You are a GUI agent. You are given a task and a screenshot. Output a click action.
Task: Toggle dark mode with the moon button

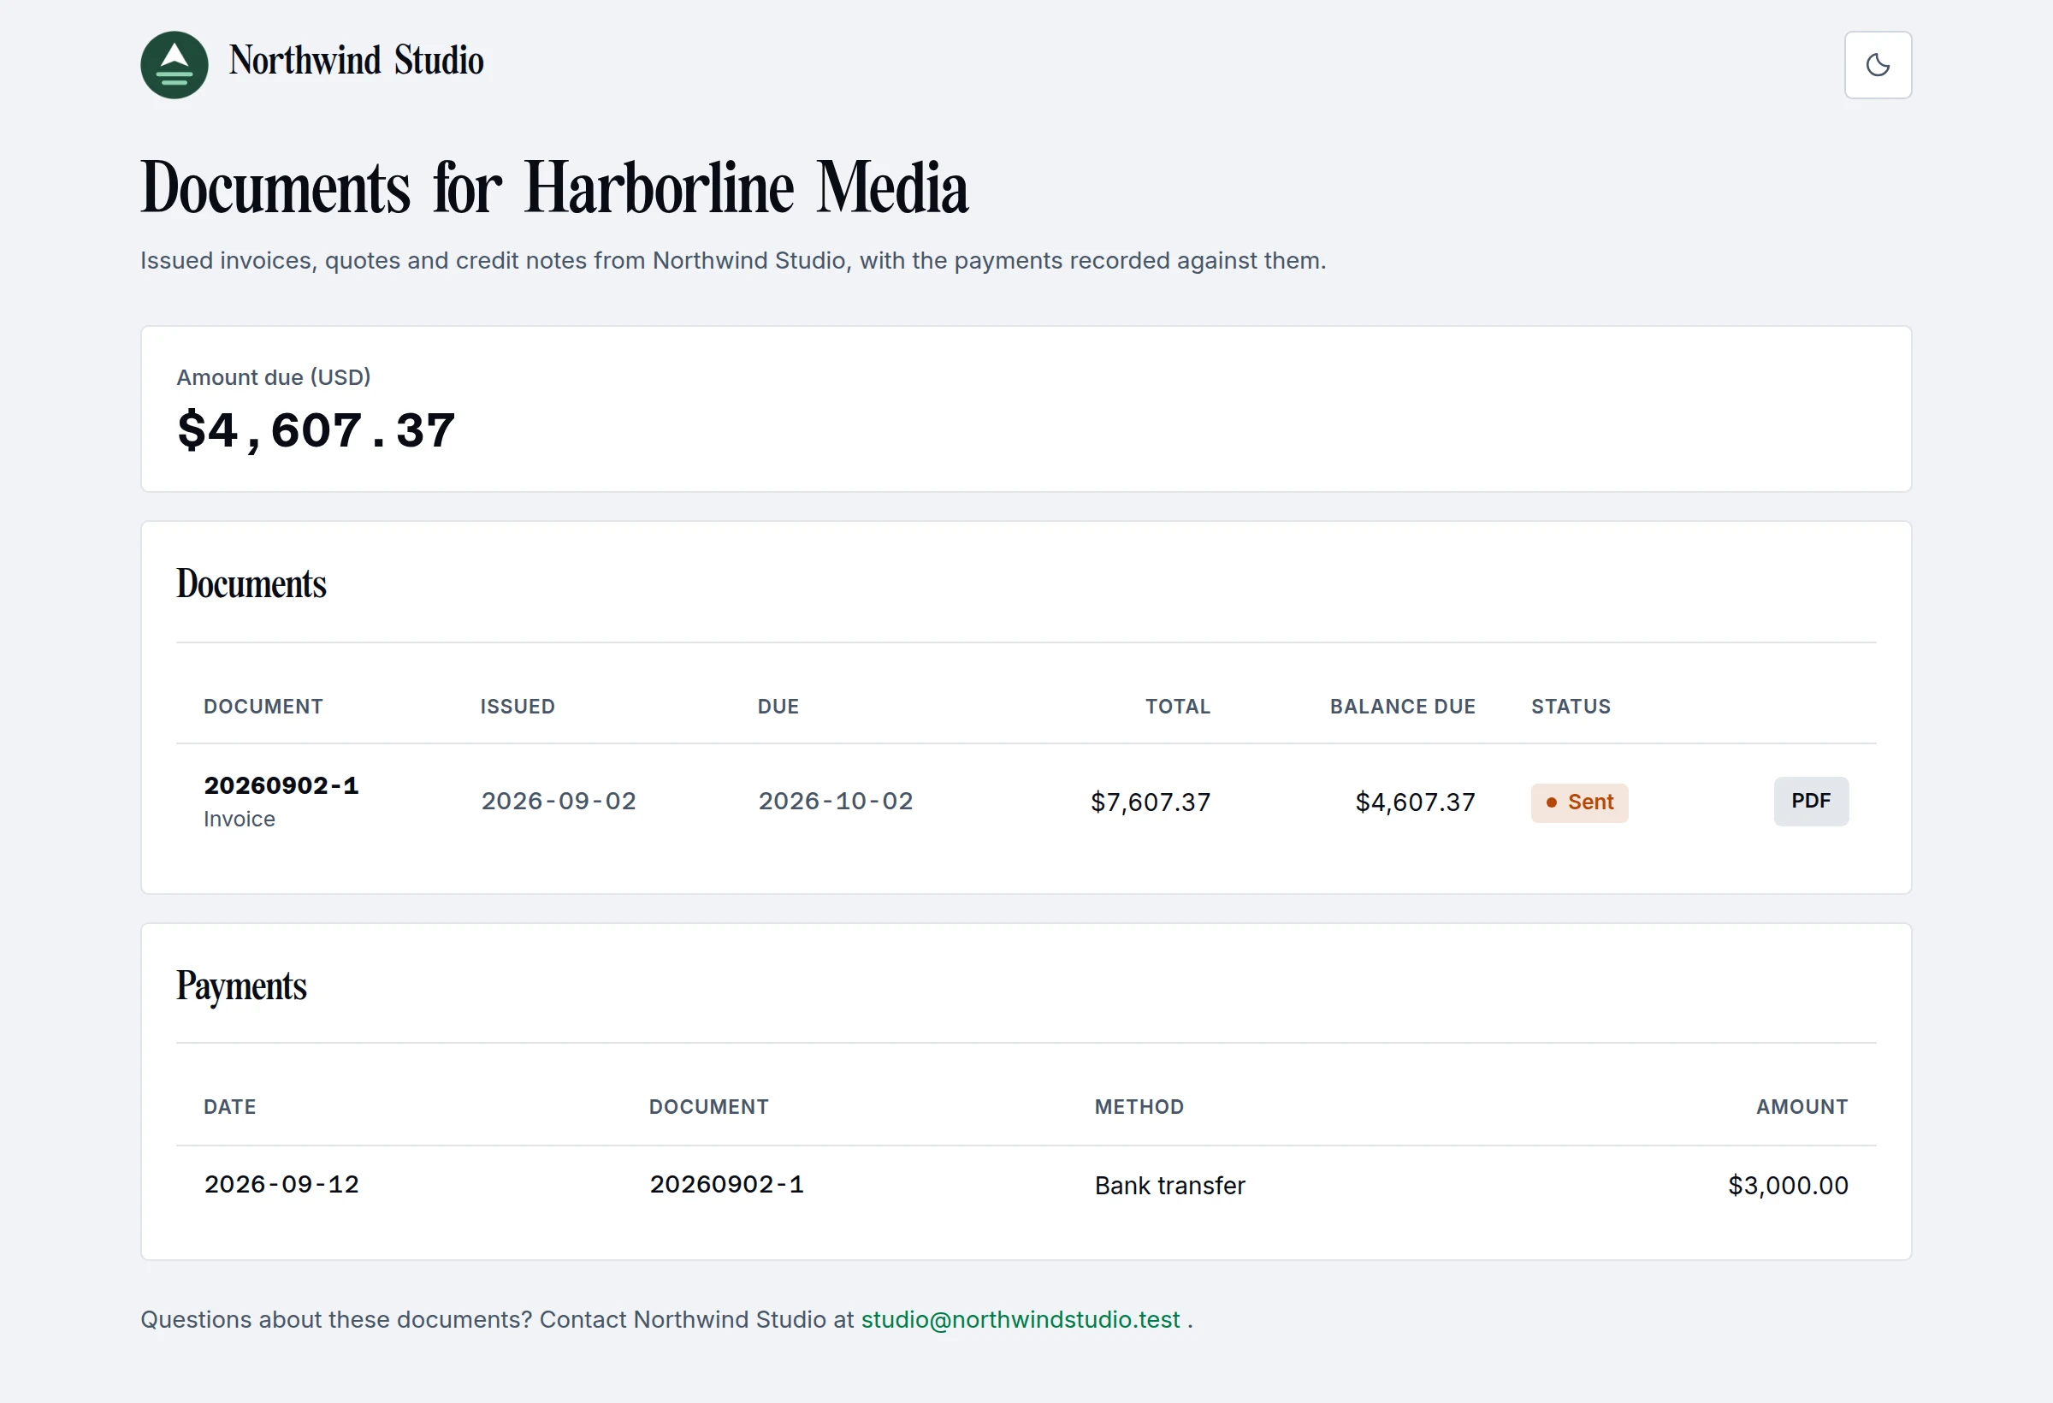1877,64
